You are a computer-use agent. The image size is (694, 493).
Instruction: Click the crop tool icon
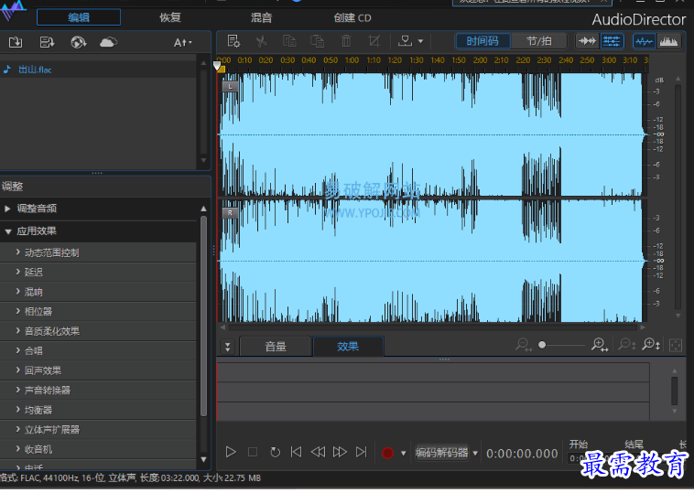coord(374,41)
